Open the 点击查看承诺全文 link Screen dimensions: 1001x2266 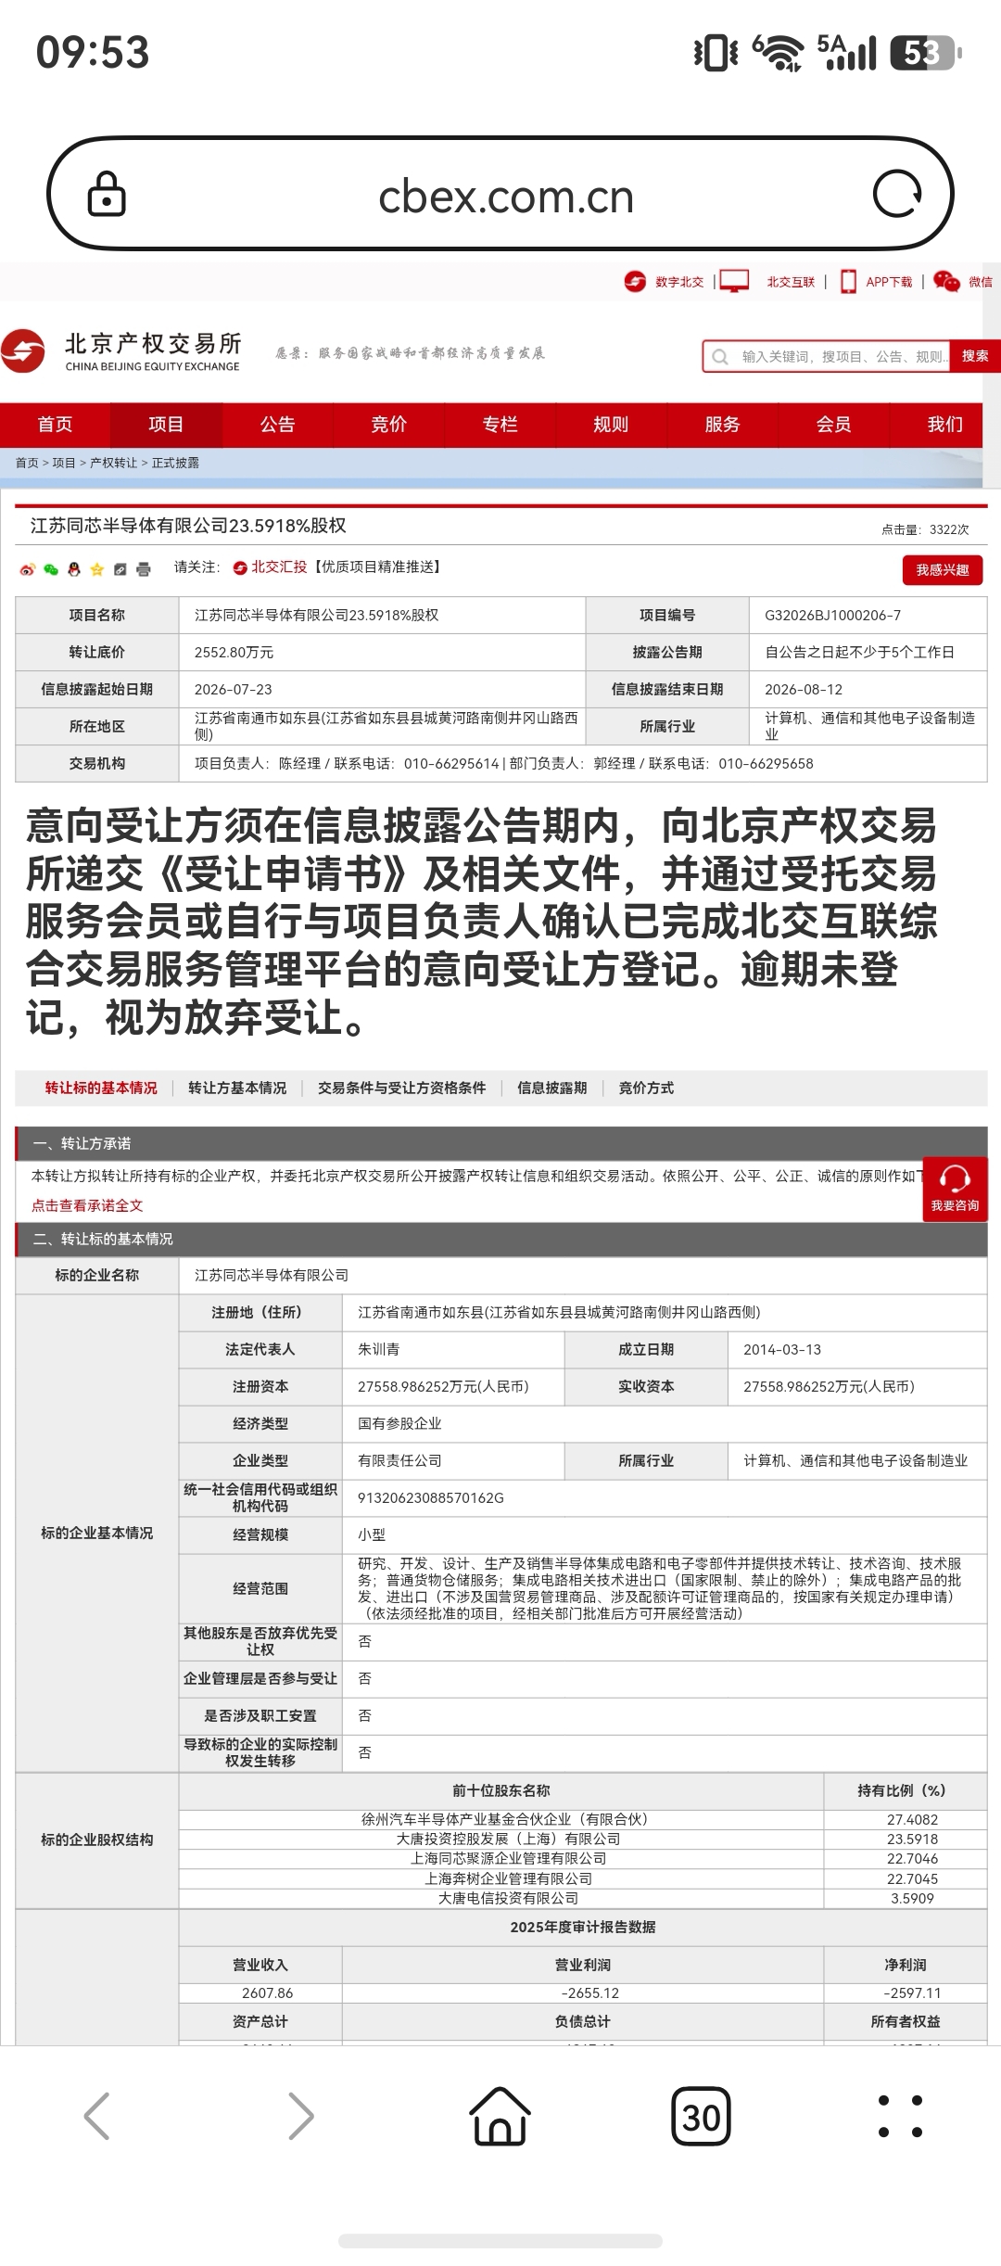point(87,1205)
